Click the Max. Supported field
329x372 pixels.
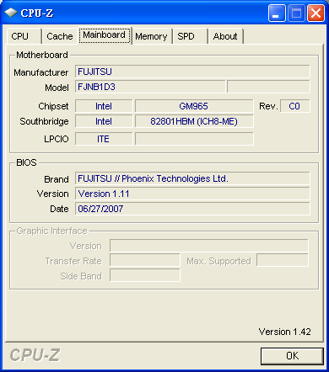[283, 260]
